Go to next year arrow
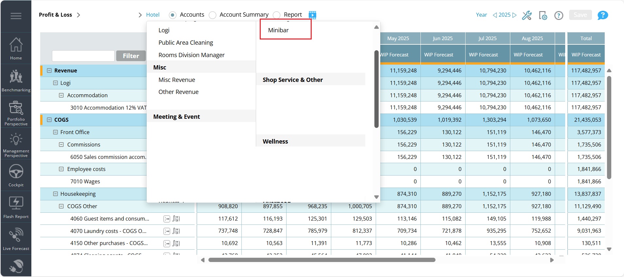This screenshot has width=624, height=277. point(515,15)
